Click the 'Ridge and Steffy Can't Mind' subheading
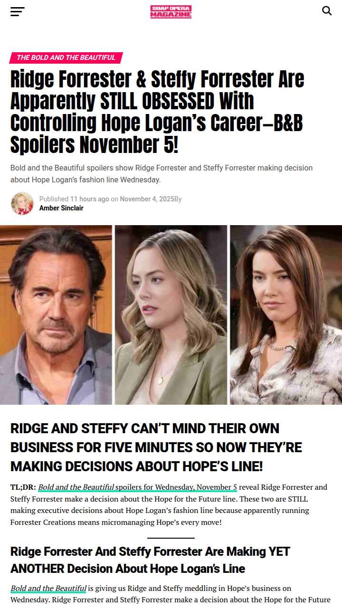Viewport: 342px width, 608px height. [156, 447]
